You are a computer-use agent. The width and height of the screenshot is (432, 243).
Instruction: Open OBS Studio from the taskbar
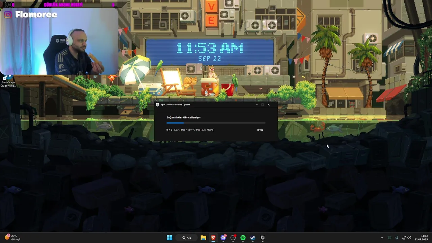point(233,238)
